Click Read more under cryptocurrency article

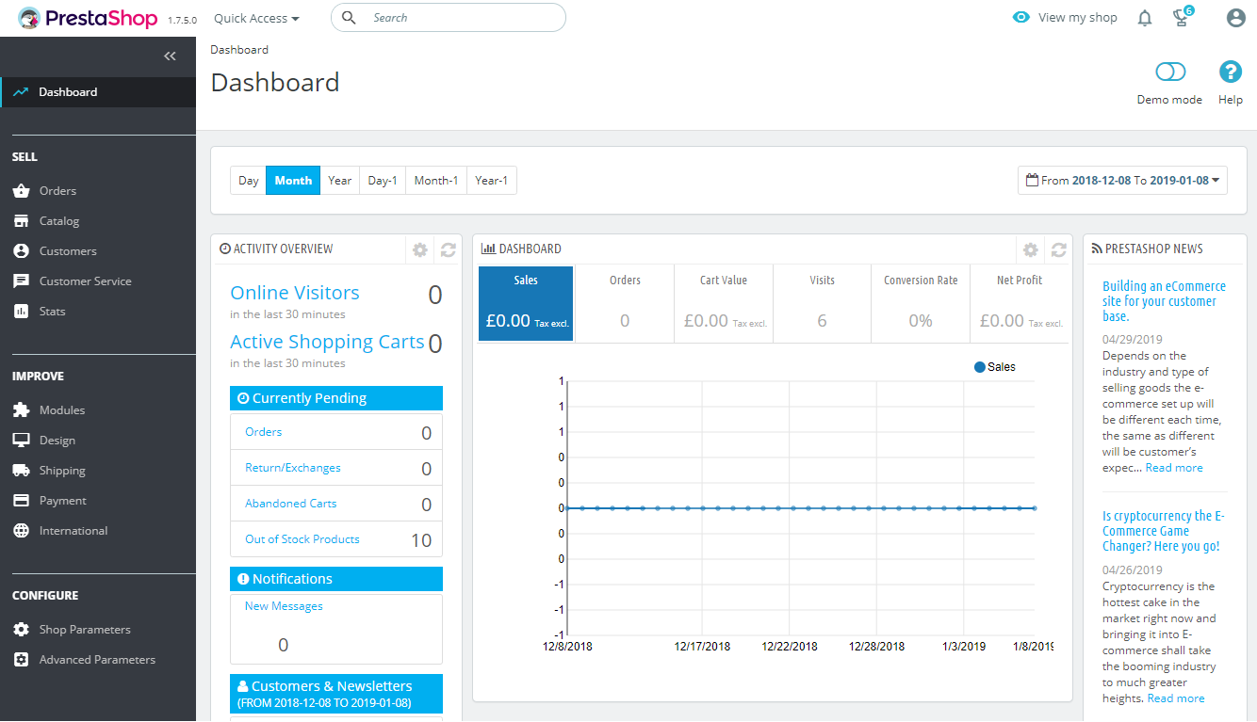click(1176, 698)
